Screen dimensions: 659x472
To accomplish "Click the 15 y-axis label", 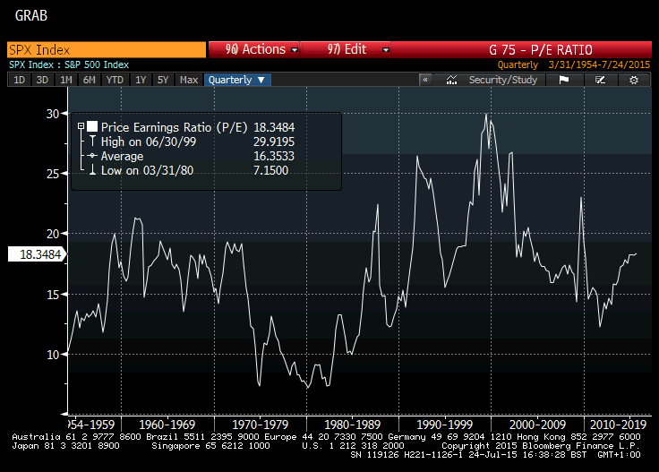I will tap(53, 295).
